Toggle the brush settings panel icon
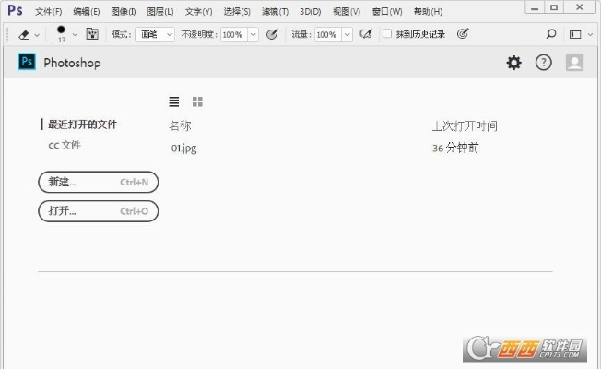The height and width of the screenshot is (369, 601). (x=92, y=34)
